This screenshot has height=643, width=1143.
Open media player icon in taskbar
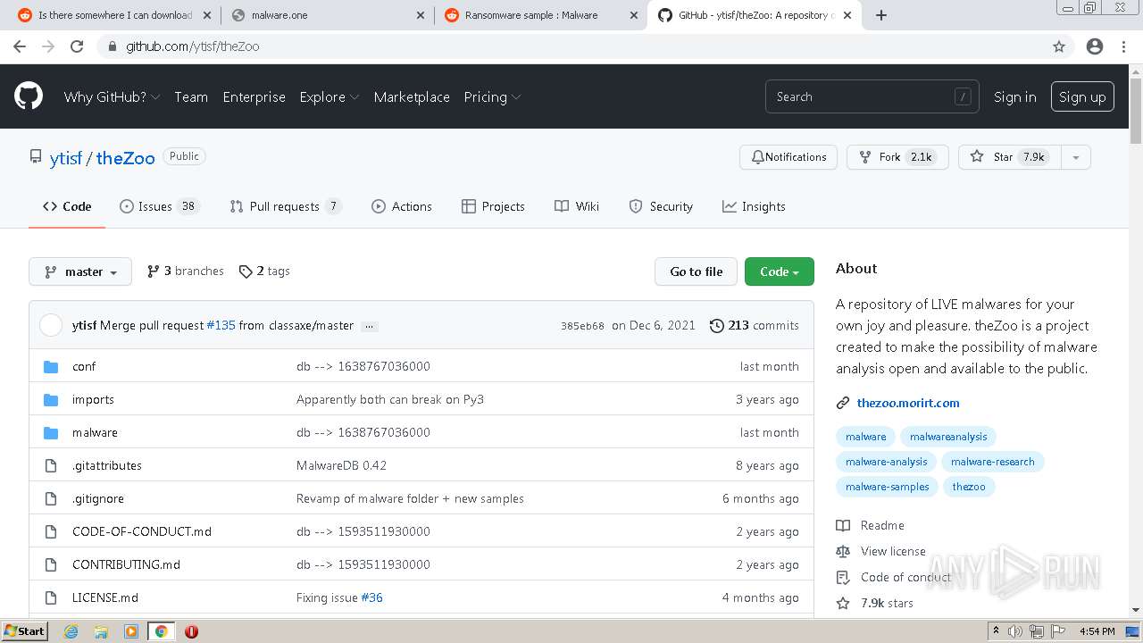click(x=131, y=631)
